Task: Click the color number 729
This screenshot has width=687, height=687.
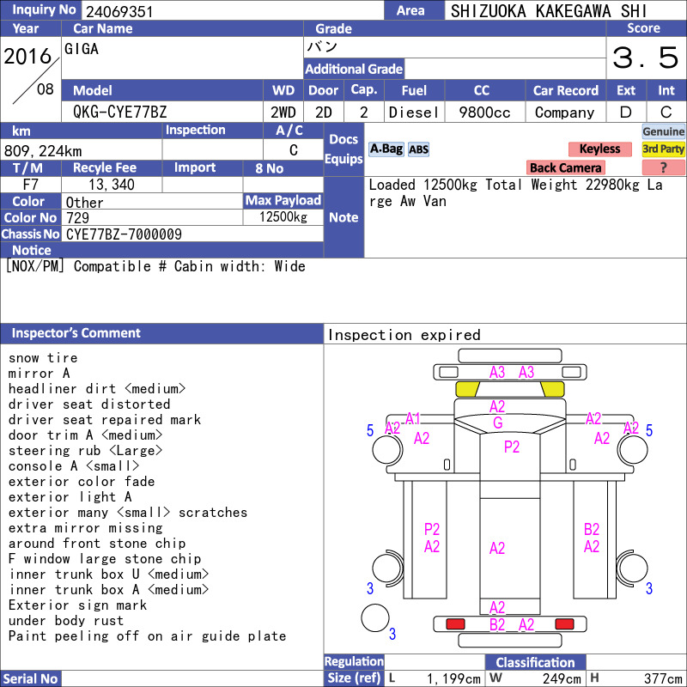Action: [77, 218]
